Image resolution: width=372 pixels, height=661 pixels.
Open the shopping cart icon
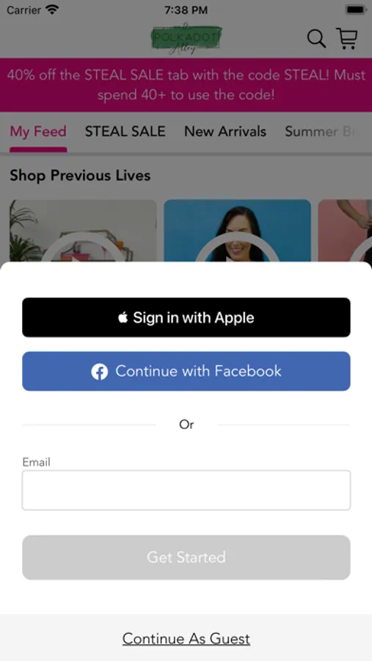tap(347, 38)
